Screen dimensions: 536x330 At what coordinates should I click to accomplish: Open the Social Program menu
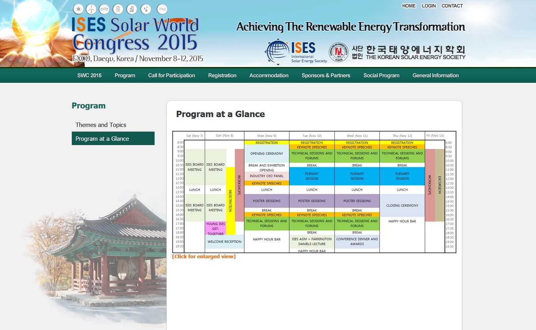pos(381,75)
